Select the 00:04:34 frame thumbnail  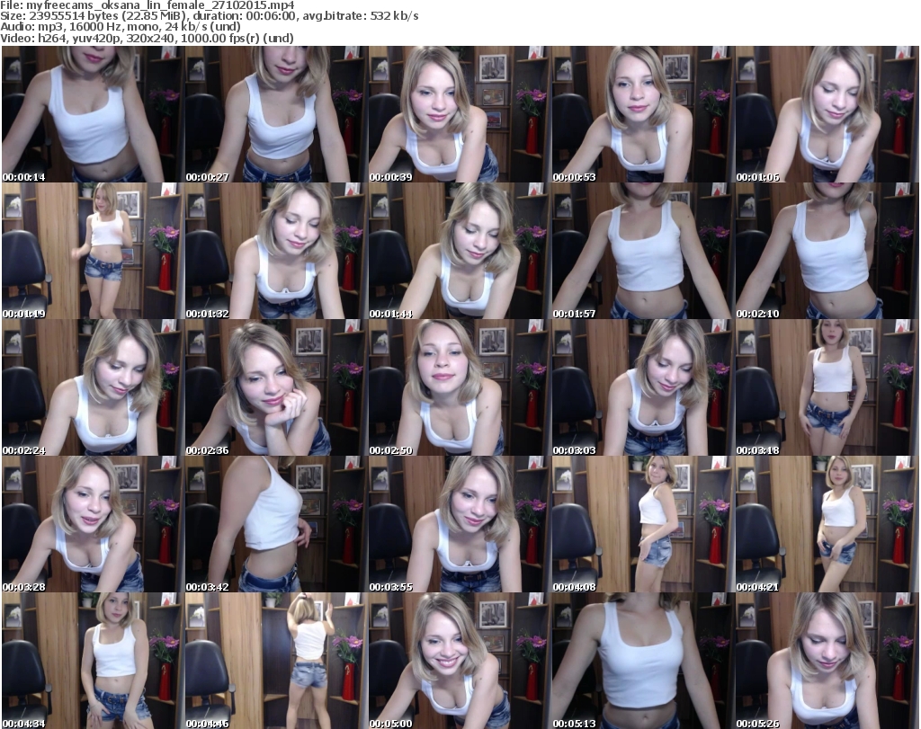click(x=93, y=661)
